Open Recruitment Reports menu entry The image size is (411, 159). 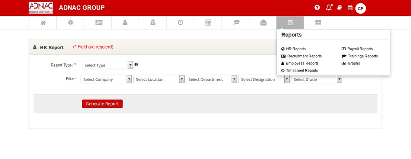coord(302,56)
